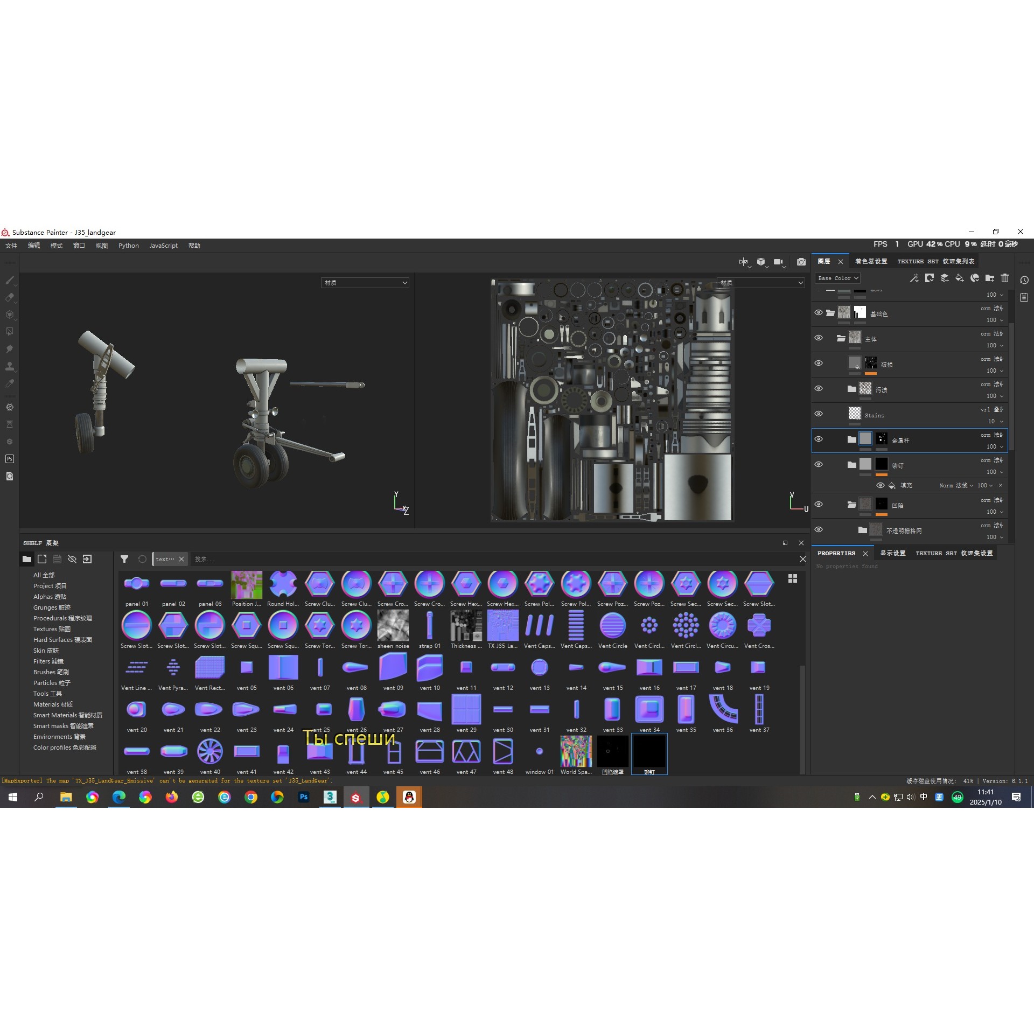The height and width of the screenshot is (1034, 1034).
Task: Select the Hard Surfaces shelf category
Action: (x=62, y=640)
